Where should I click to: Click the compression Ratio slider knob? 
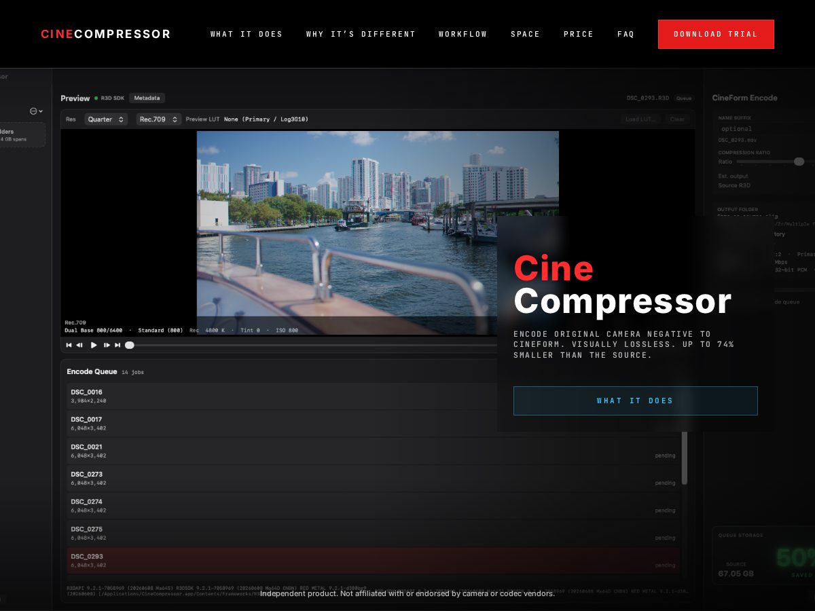coord(799,162)
